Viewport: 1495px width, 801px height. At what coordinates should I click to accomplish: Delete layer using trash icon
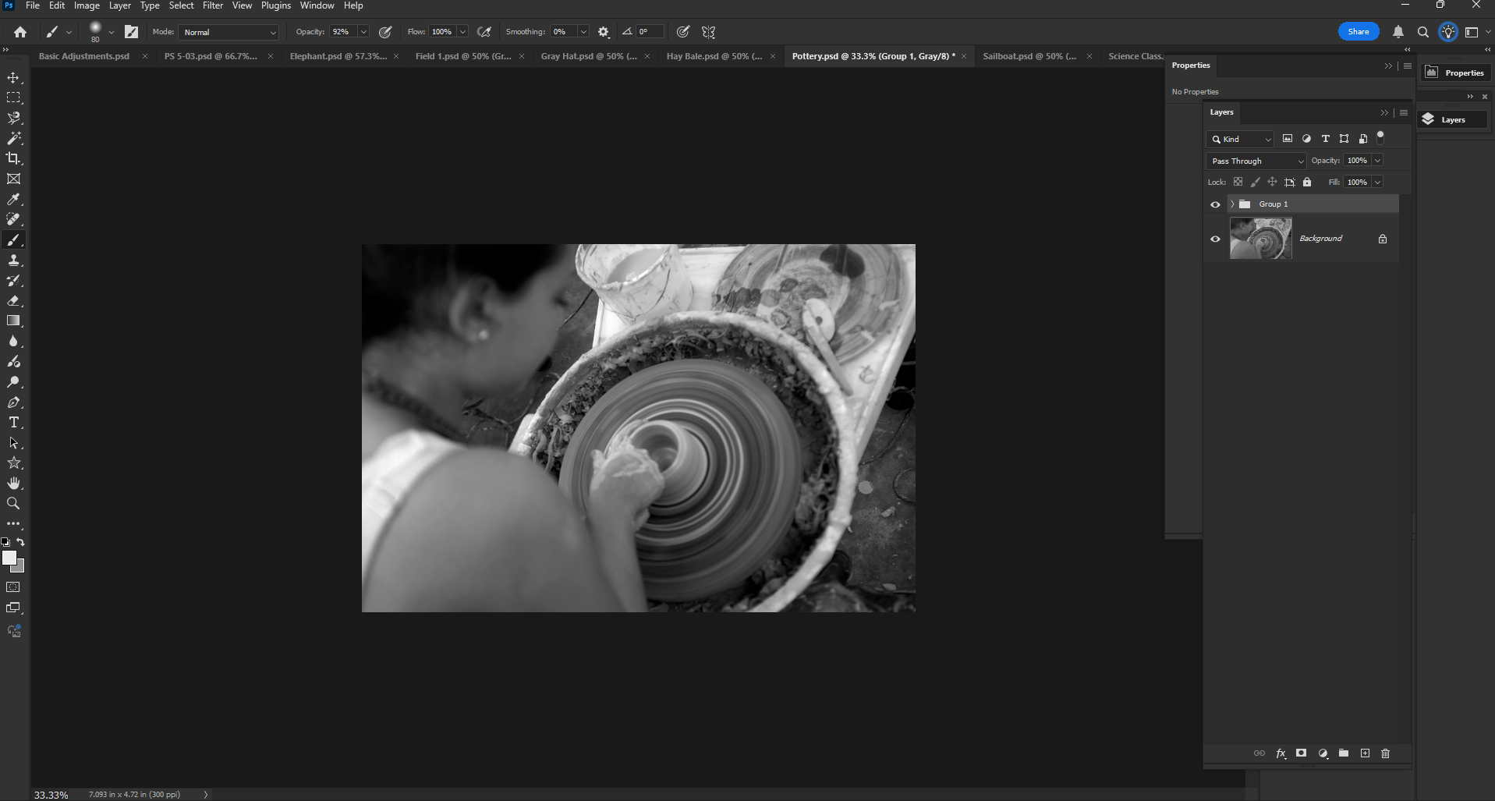coord(1385,753)
